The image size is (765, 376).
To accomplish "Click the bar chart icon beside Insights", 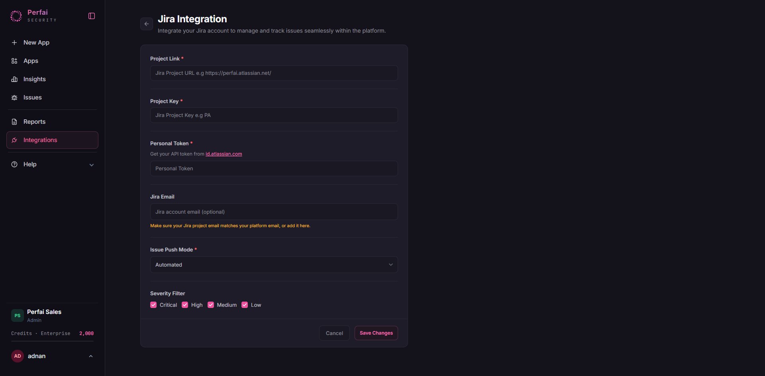I will click(x=14, y=79).
